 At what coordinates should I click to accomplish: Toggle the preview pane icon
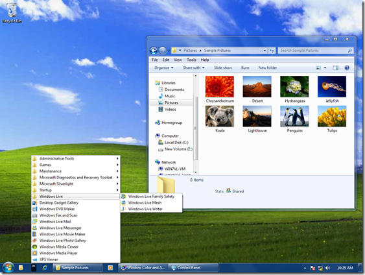tap(335, 67)
